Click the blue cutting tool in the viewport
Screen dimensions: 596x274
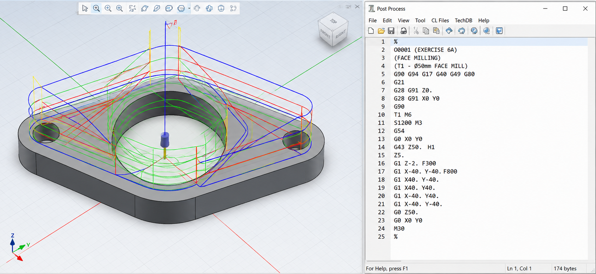165,140
